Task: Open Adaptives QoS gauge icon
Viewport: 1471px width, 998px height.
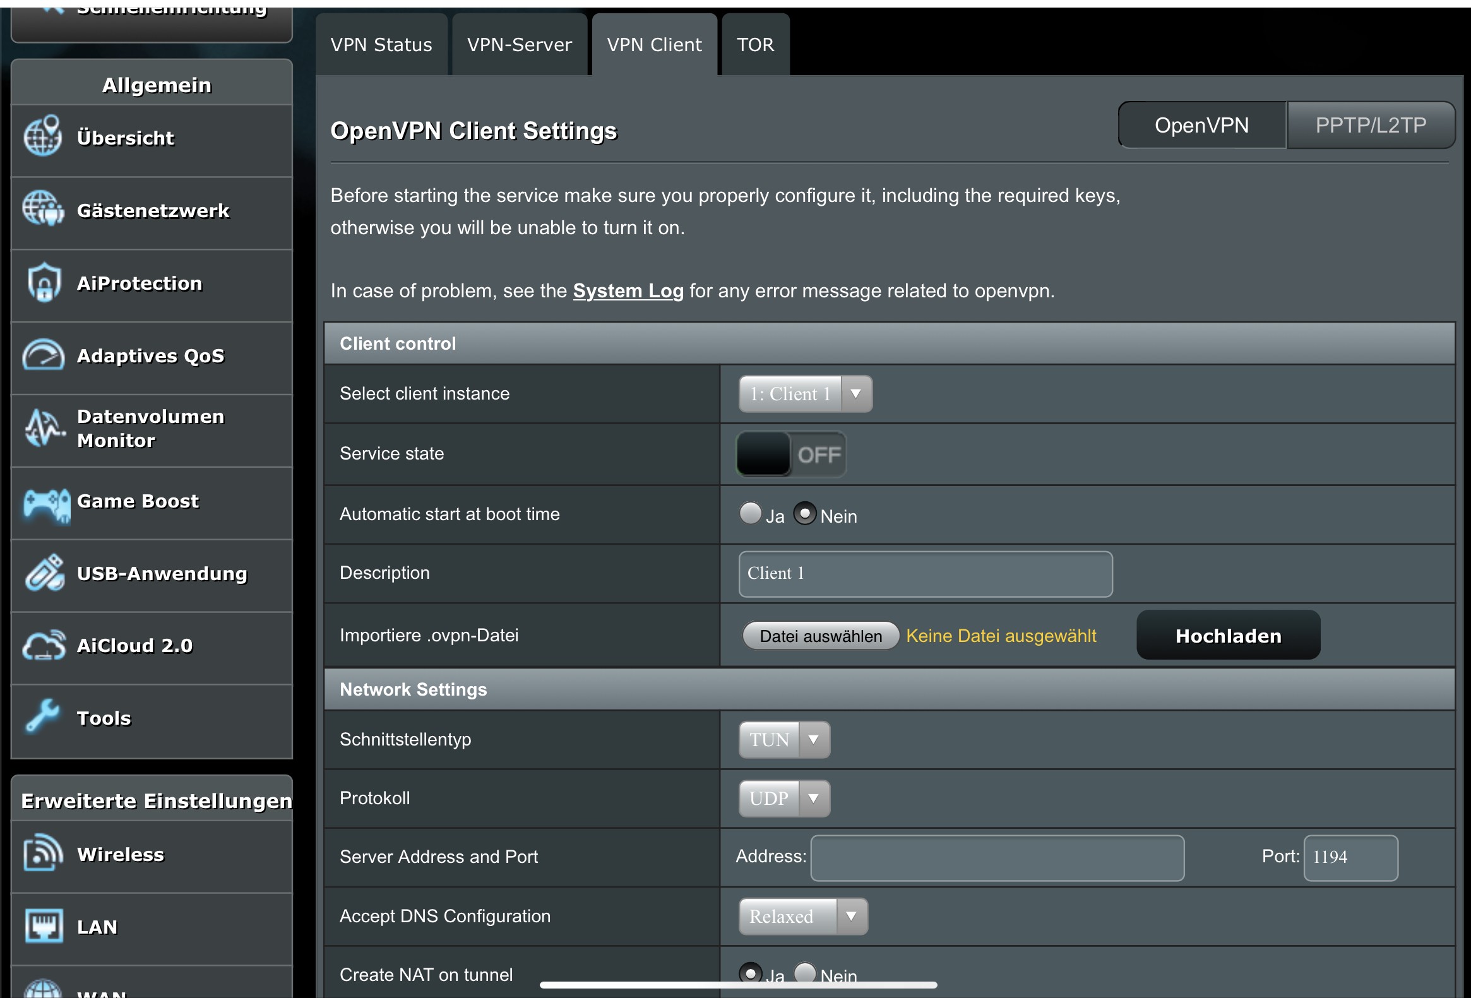Action: (x=43, y=355)
